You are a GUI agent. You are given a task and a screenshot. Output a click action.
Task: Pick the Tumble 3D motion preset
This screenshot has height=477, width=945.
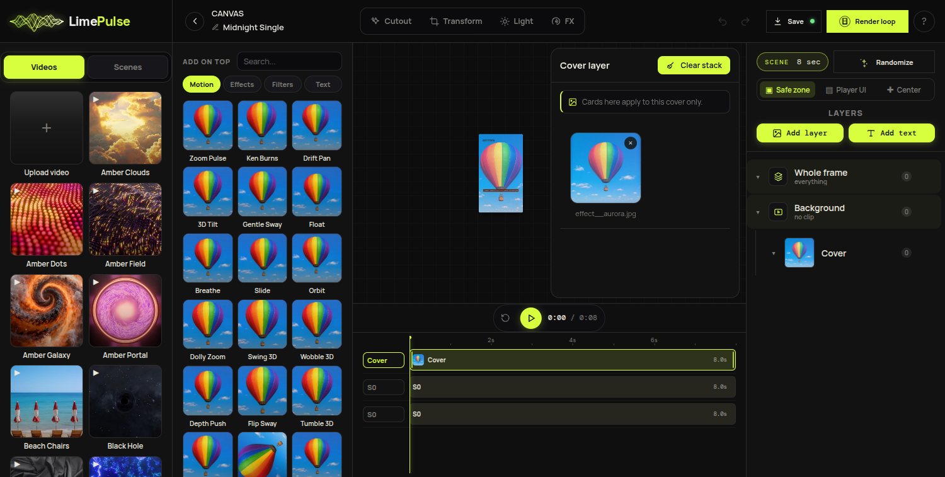(x=317, y=391)
